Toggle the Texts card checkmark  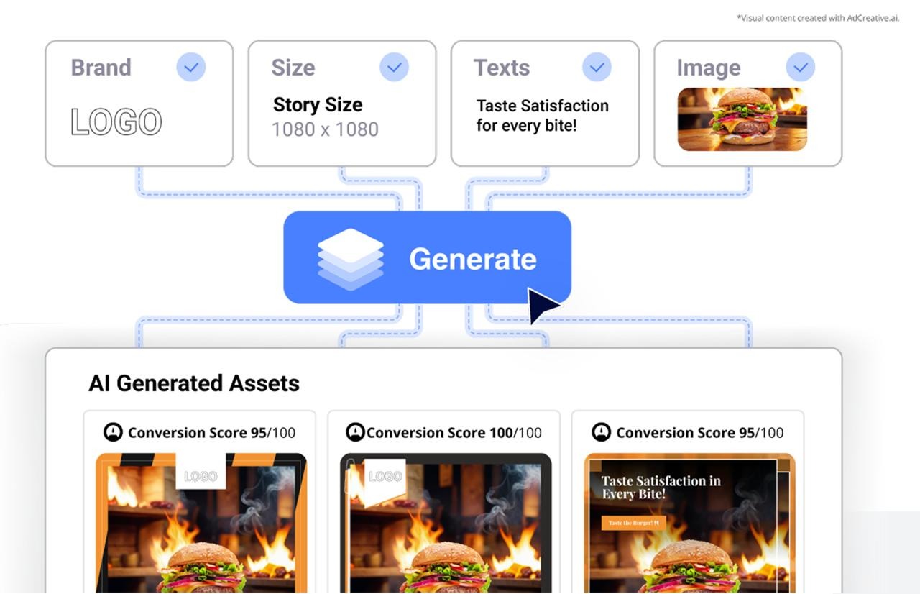[597, 68]
